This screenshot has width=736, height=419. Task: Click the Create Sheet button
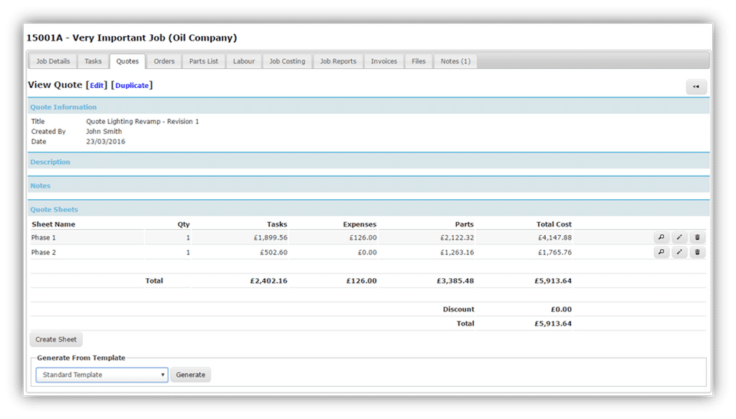56,339
